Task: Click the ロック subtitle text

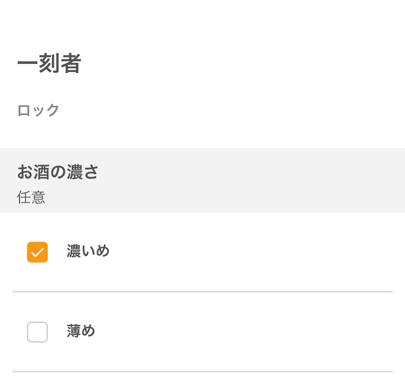Action: [x=38, y=110]
